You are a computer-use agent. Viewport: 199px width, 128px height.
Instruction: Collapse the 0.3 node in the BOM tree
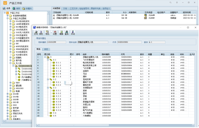(48, 88)
